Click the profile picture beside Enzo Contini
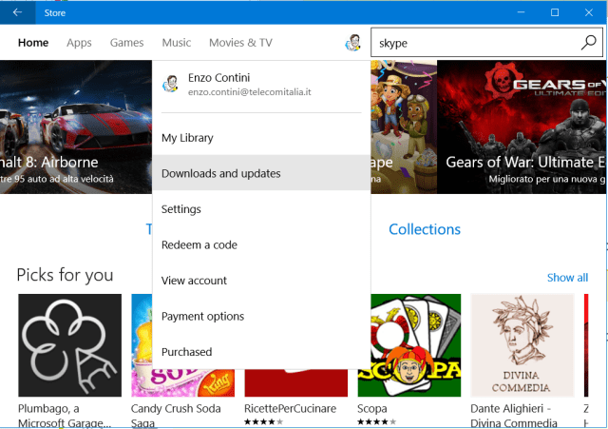Image resolution: width=608 pixels, height=429 pixels. point(170,83)
